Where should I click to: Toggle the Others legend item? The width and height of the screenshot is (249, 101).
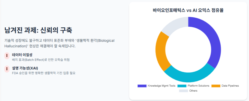point(188,91)
